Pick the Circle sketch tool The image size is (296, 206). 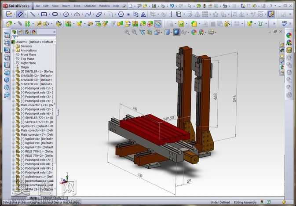point(66,14)
